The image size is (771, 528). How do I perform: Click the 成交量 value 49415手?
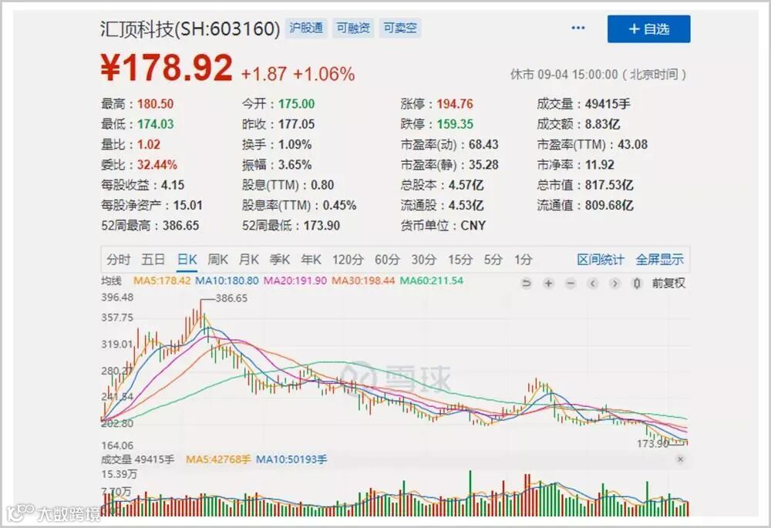pyautogui.click(x=608, y=104)
